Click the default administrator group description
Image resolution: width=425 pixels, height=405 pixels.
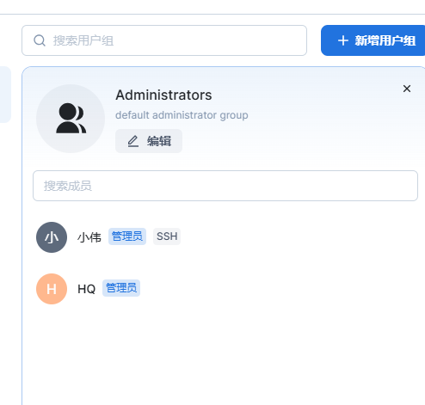[182, 115]
